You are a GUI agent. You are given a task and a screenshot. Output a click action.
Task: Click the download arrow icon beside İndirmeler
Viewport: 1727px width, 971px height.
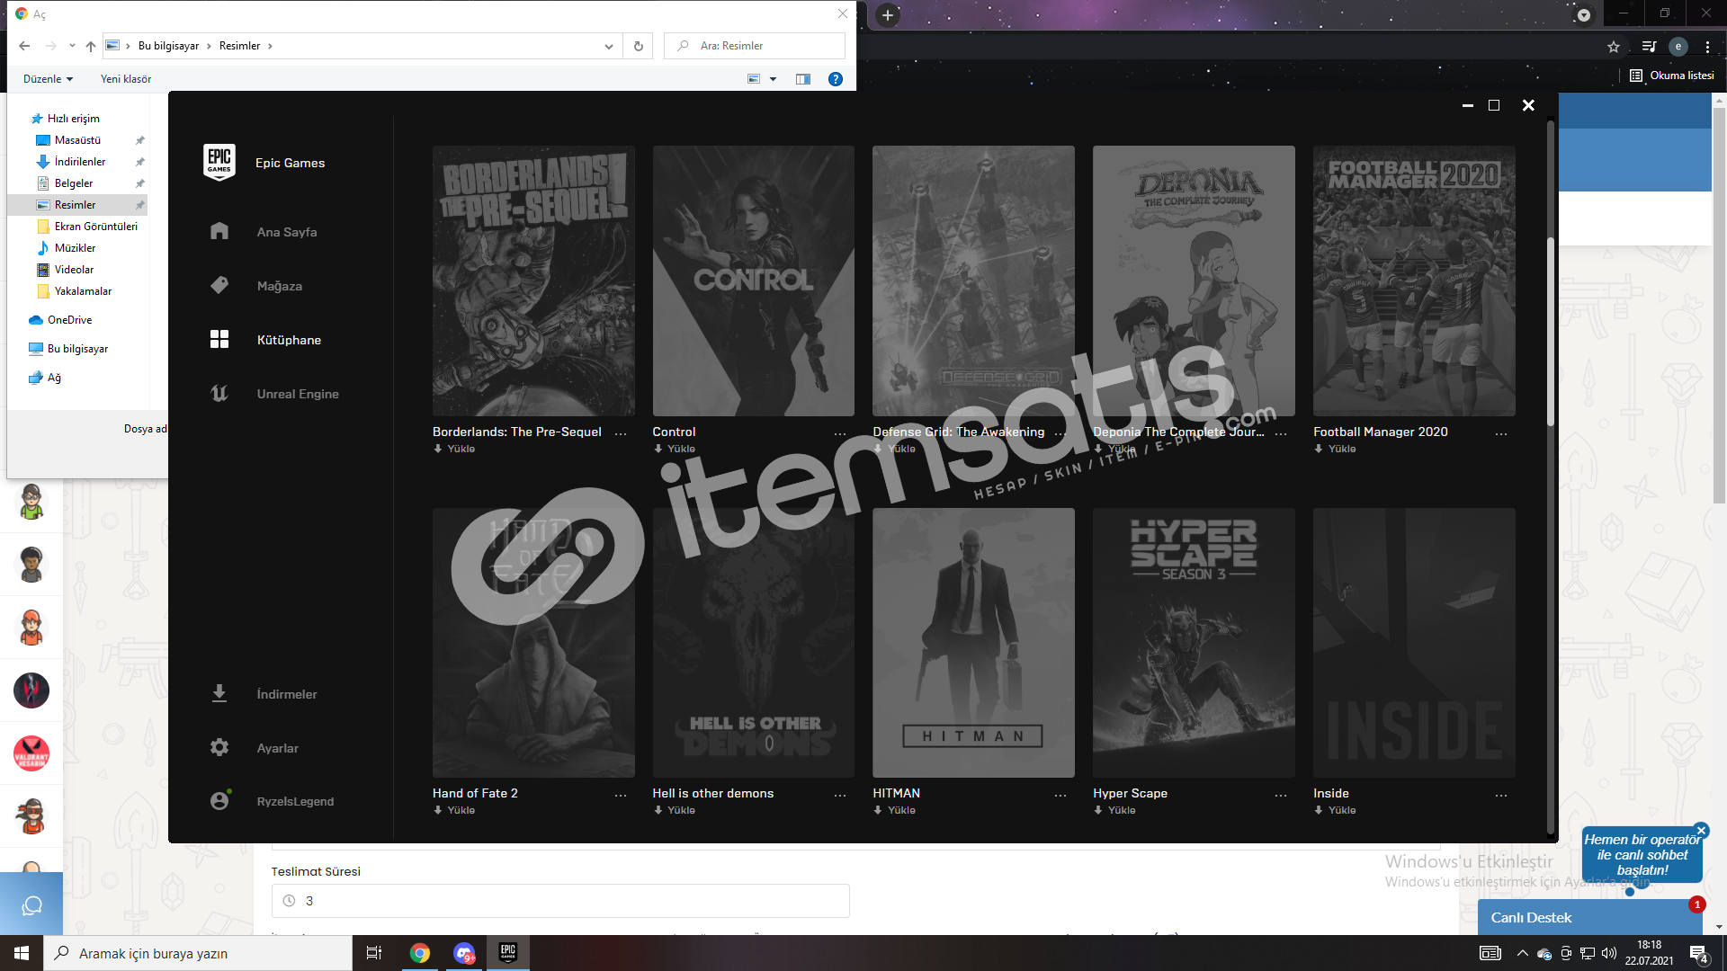coord(219,693)
